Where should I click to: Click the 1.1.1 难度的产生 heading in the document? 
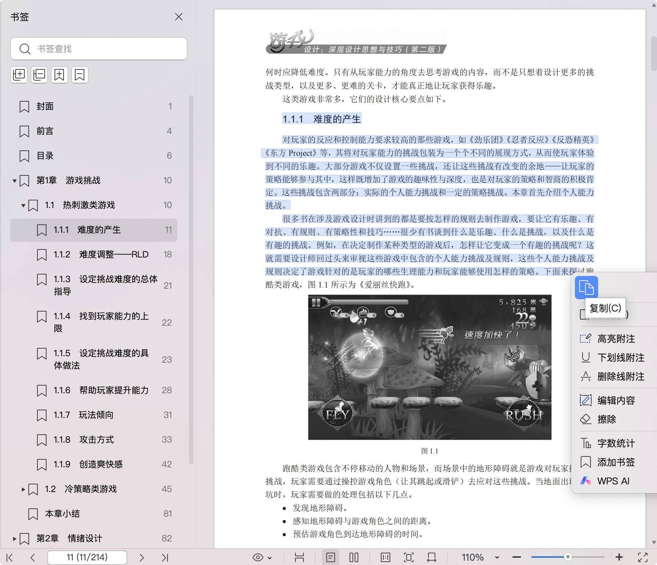pos(322,119)
